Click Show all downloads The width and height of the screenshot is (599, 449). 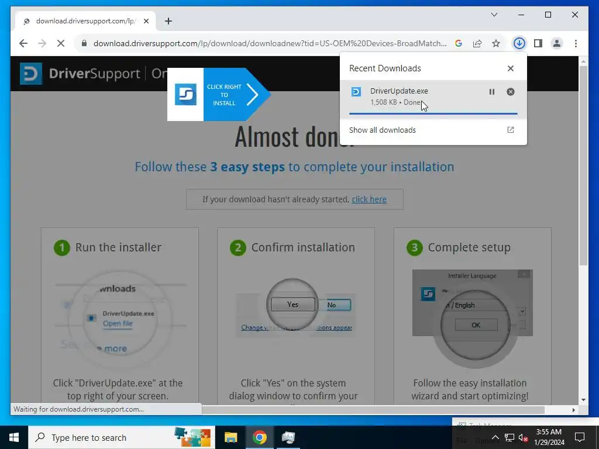[x=383, y=130]
